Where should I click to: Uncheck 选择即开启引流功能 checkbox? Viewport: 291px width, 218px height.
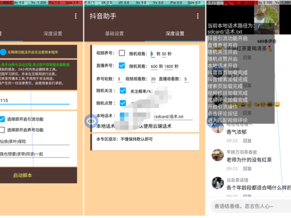pyautogui.click(x=2, y=119)
